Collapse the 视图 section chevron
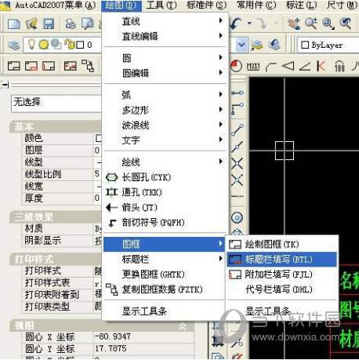This screenshot has width=359, height=360. click(x=183, y=326)
